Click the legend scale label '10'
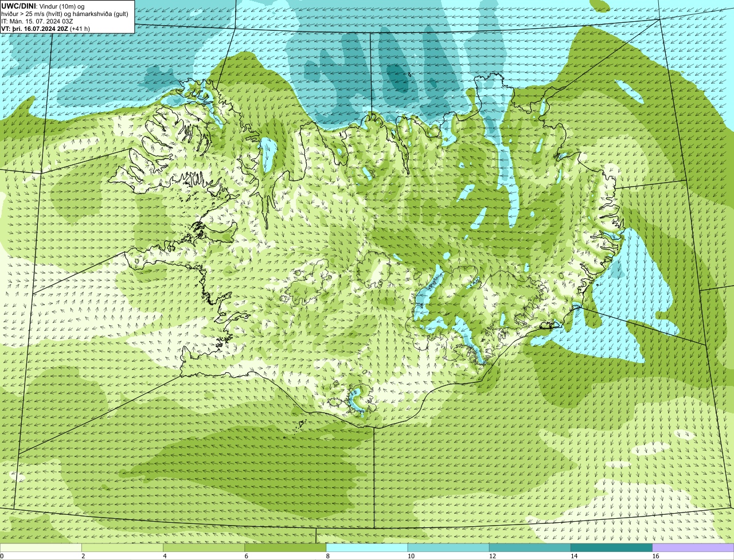 [411, 556]
